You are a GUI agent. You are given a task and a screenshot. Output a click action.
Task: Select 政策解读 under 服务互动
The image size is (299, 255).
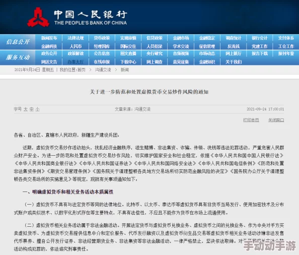[76, 53]
